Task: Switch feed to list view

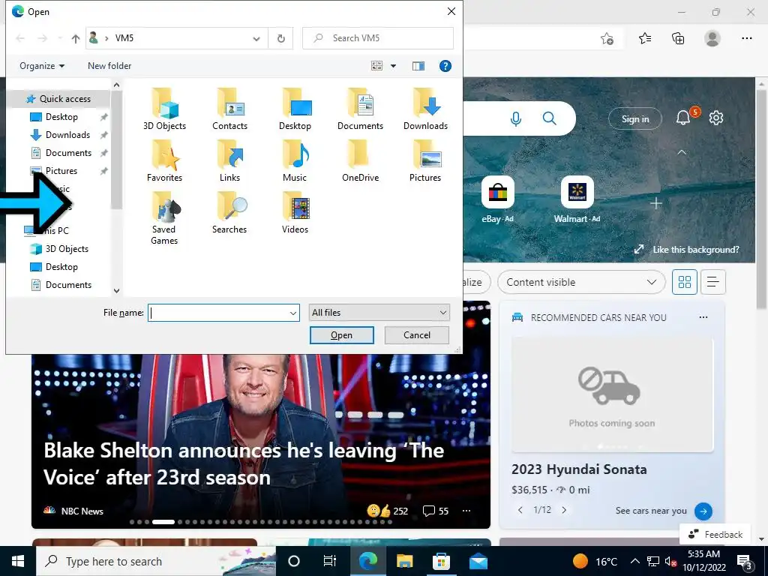Action: point(713,282)
